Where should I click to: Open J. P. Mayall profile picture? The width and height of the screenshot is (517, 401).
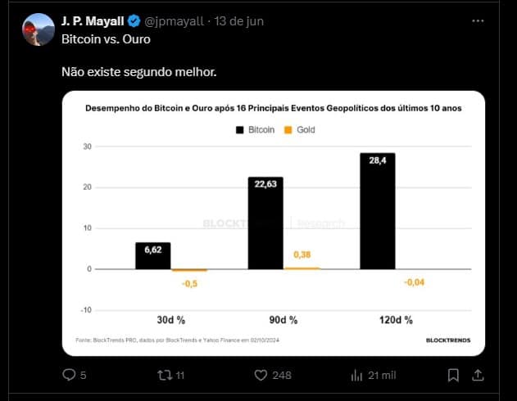39,29
